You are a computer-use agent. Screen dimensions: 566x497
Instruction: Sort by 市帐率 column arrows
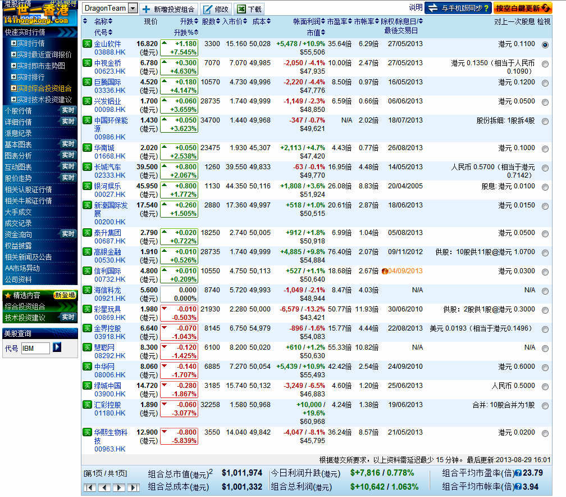[x=377, y=21]
